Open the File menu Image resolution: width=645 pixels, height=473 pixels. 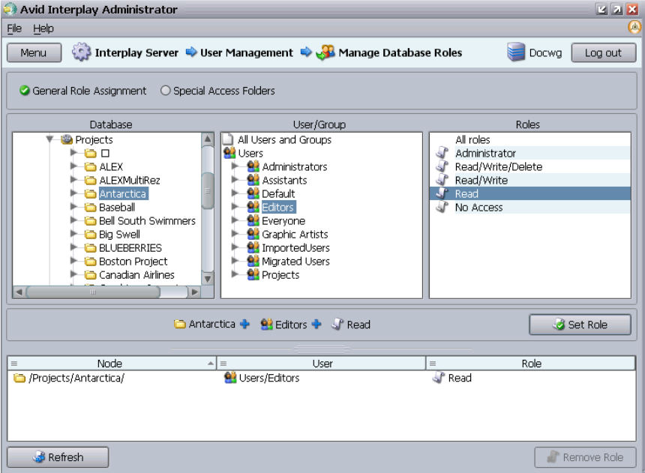[x=14, y=28]
